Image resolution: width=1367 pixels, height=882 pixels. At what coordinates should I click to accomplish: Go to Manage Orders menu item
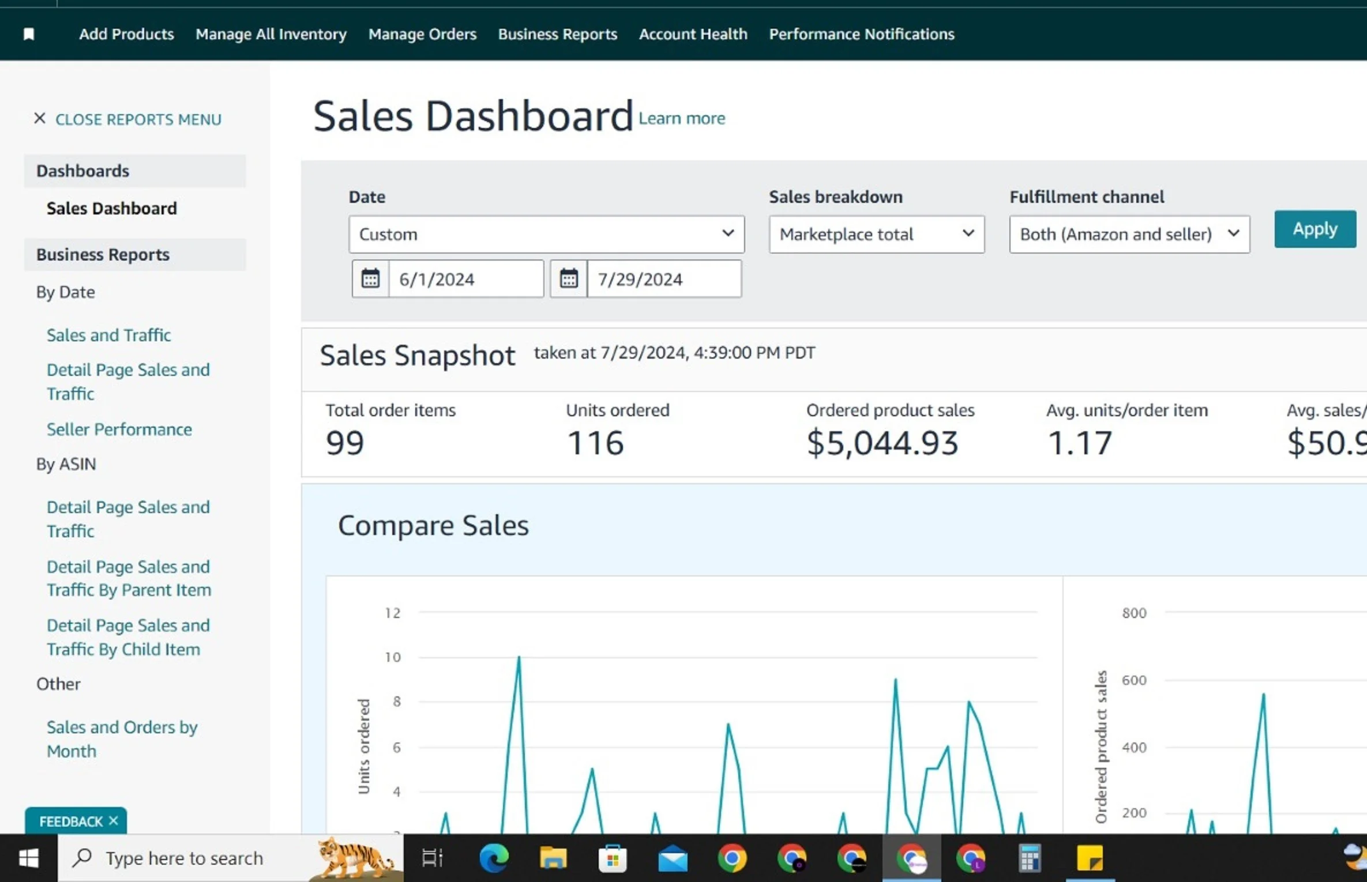point(422,35)
